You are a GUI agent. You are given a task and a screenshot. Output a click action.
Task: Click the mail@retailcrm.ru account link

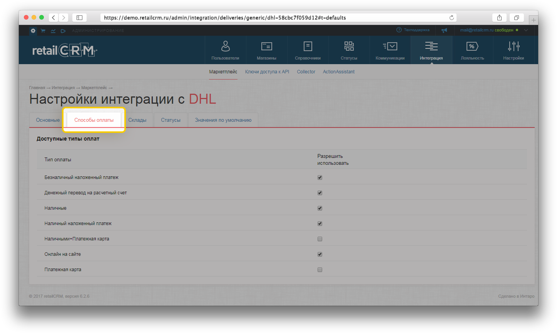[x=477, y=30]
